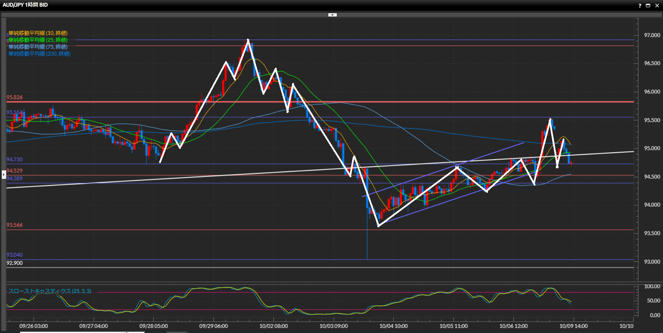The width and height of the screenshot is (663, 333).
Task: Select the SMA (10, 終値) indicator label
Action: click(38, 33)
